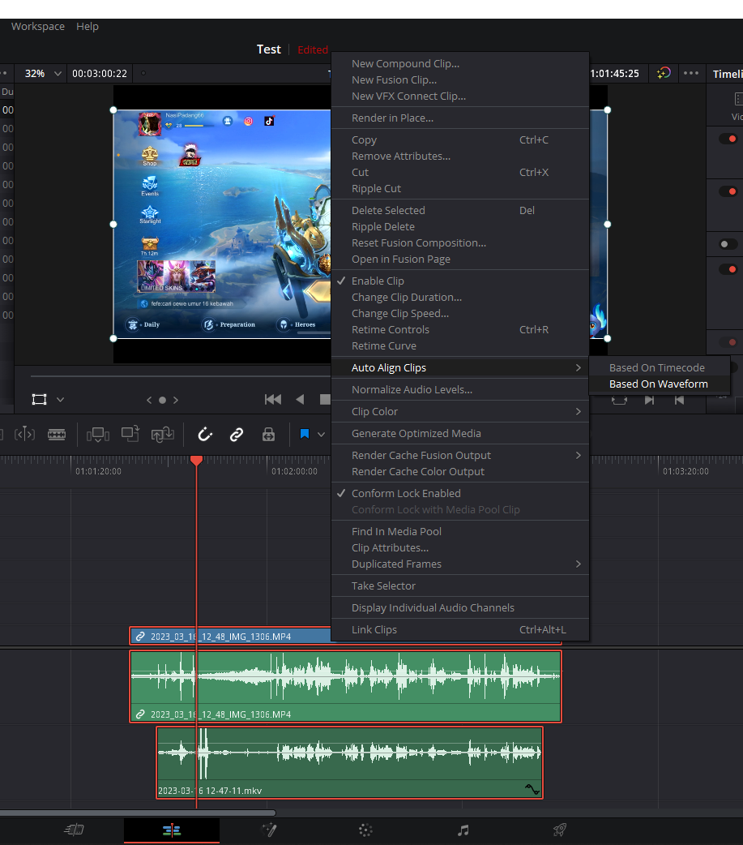
Task: Click the red timeline playhead handle
Action: tap(197, 461)
